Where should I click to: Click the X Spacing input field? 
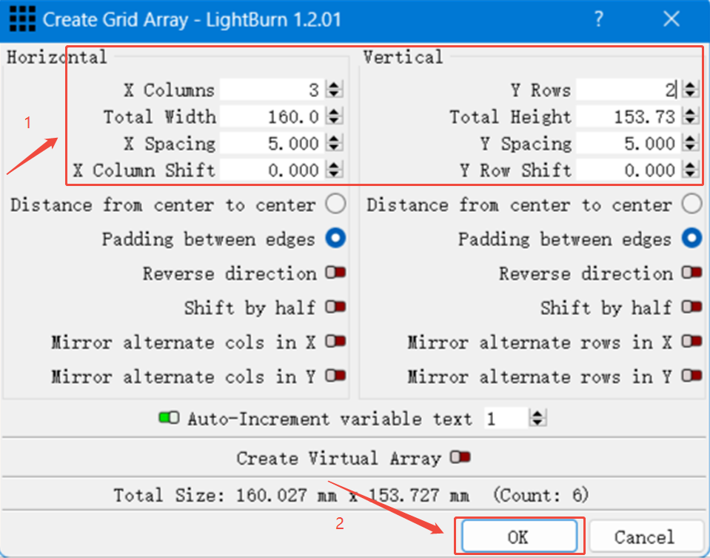point(270,144)
